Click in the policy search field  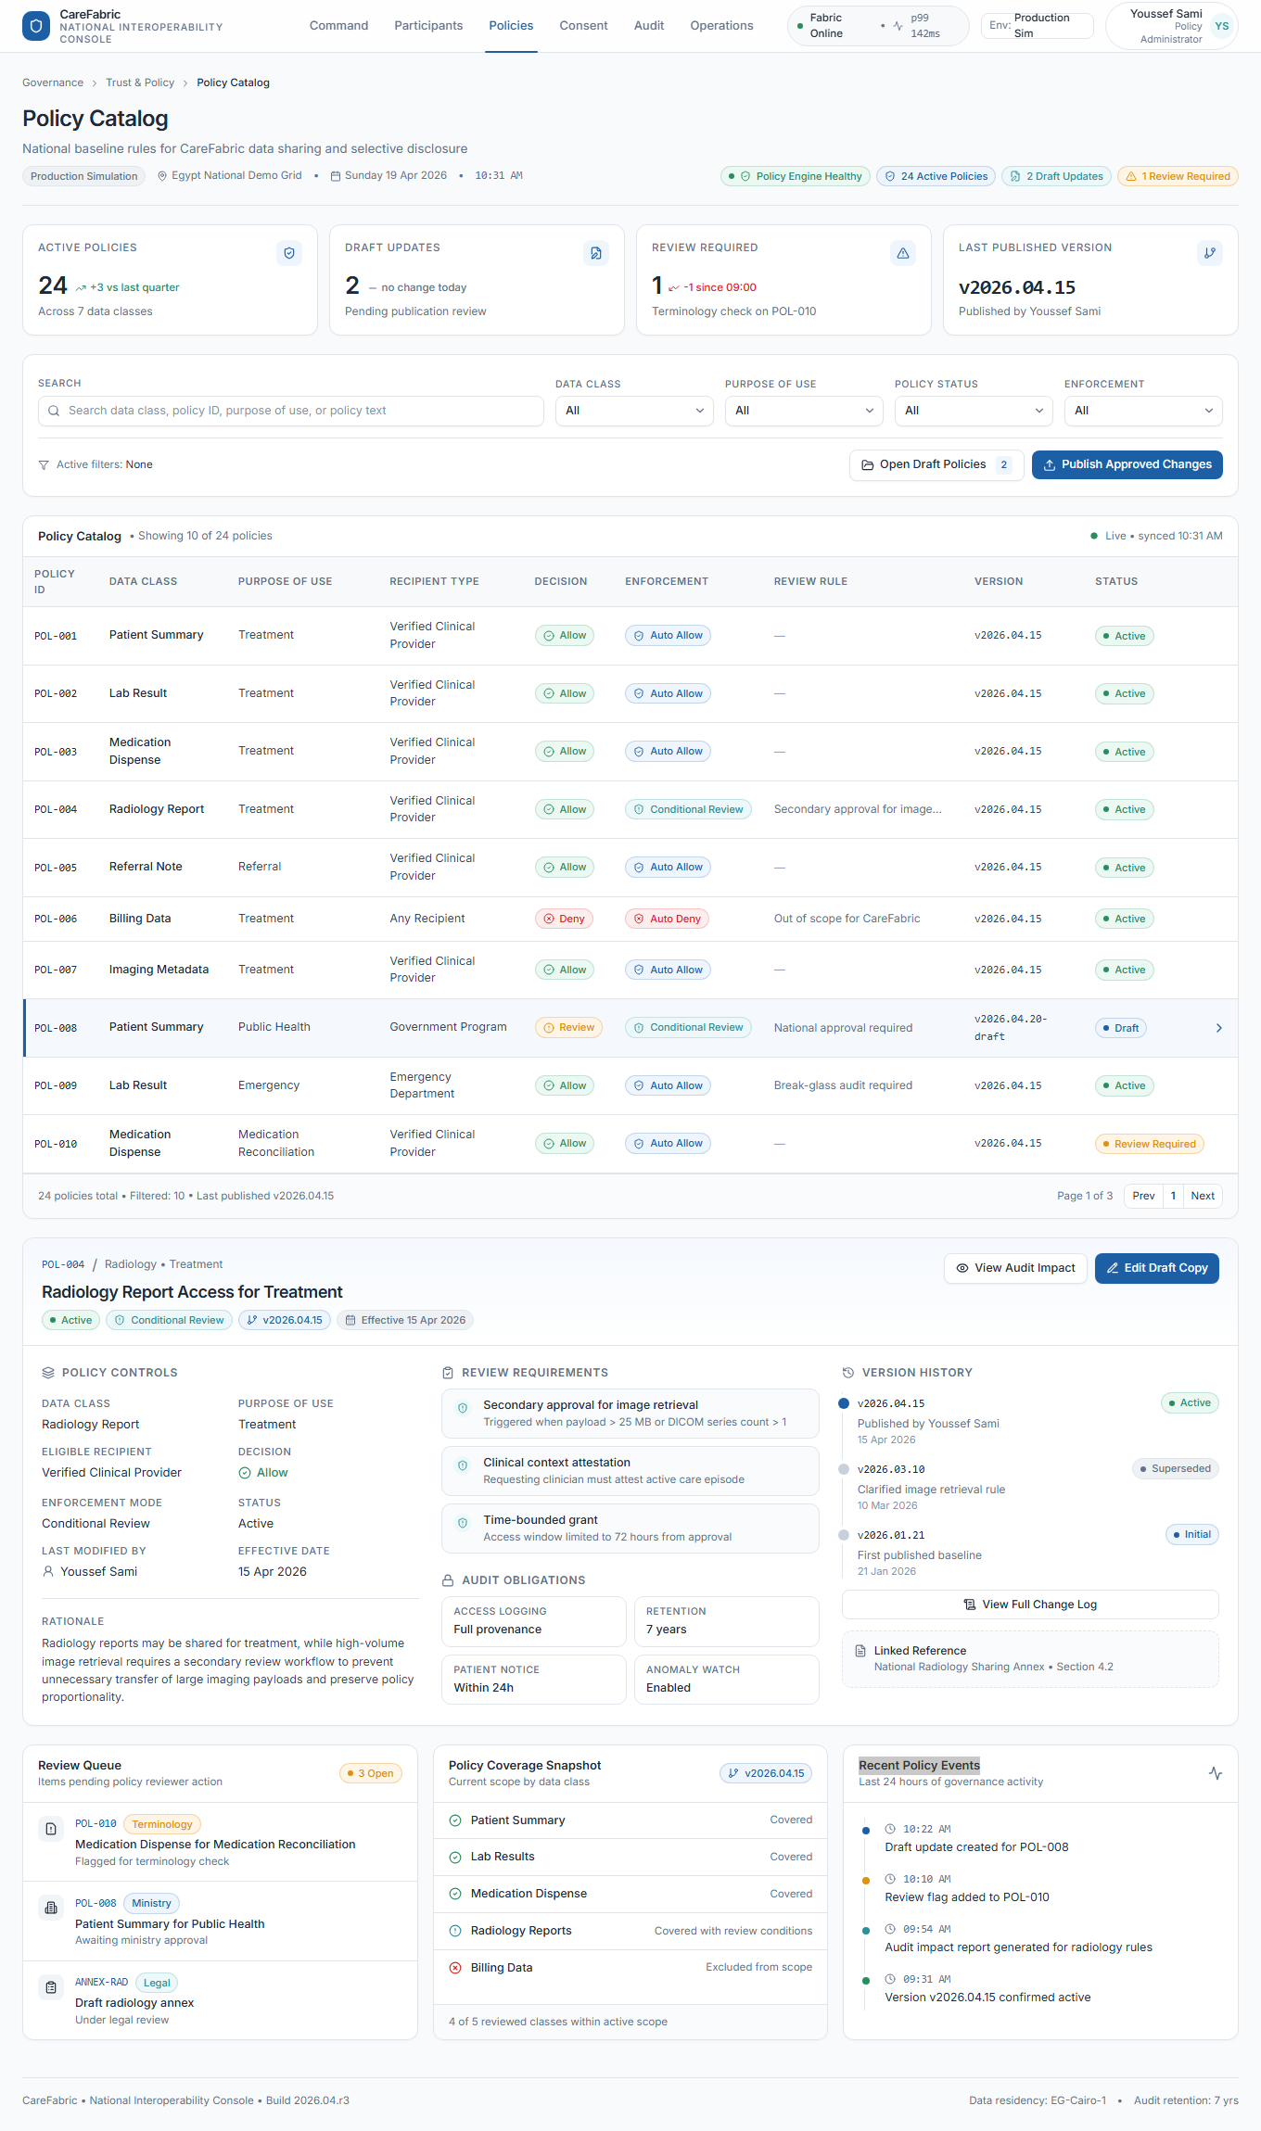point(290,411)
